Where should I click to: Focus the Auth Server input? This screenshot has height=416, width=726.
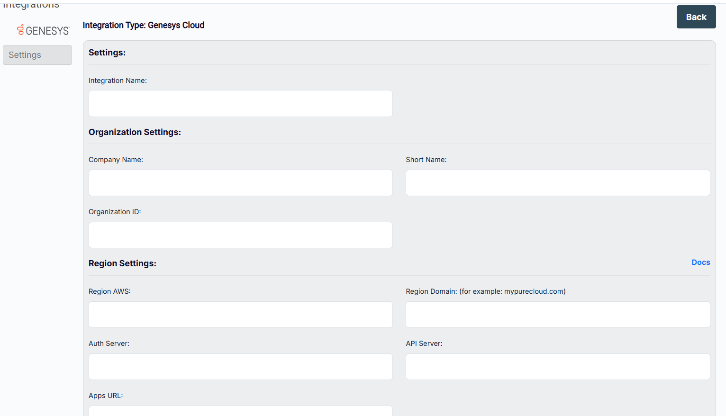[x=240, y=367]
